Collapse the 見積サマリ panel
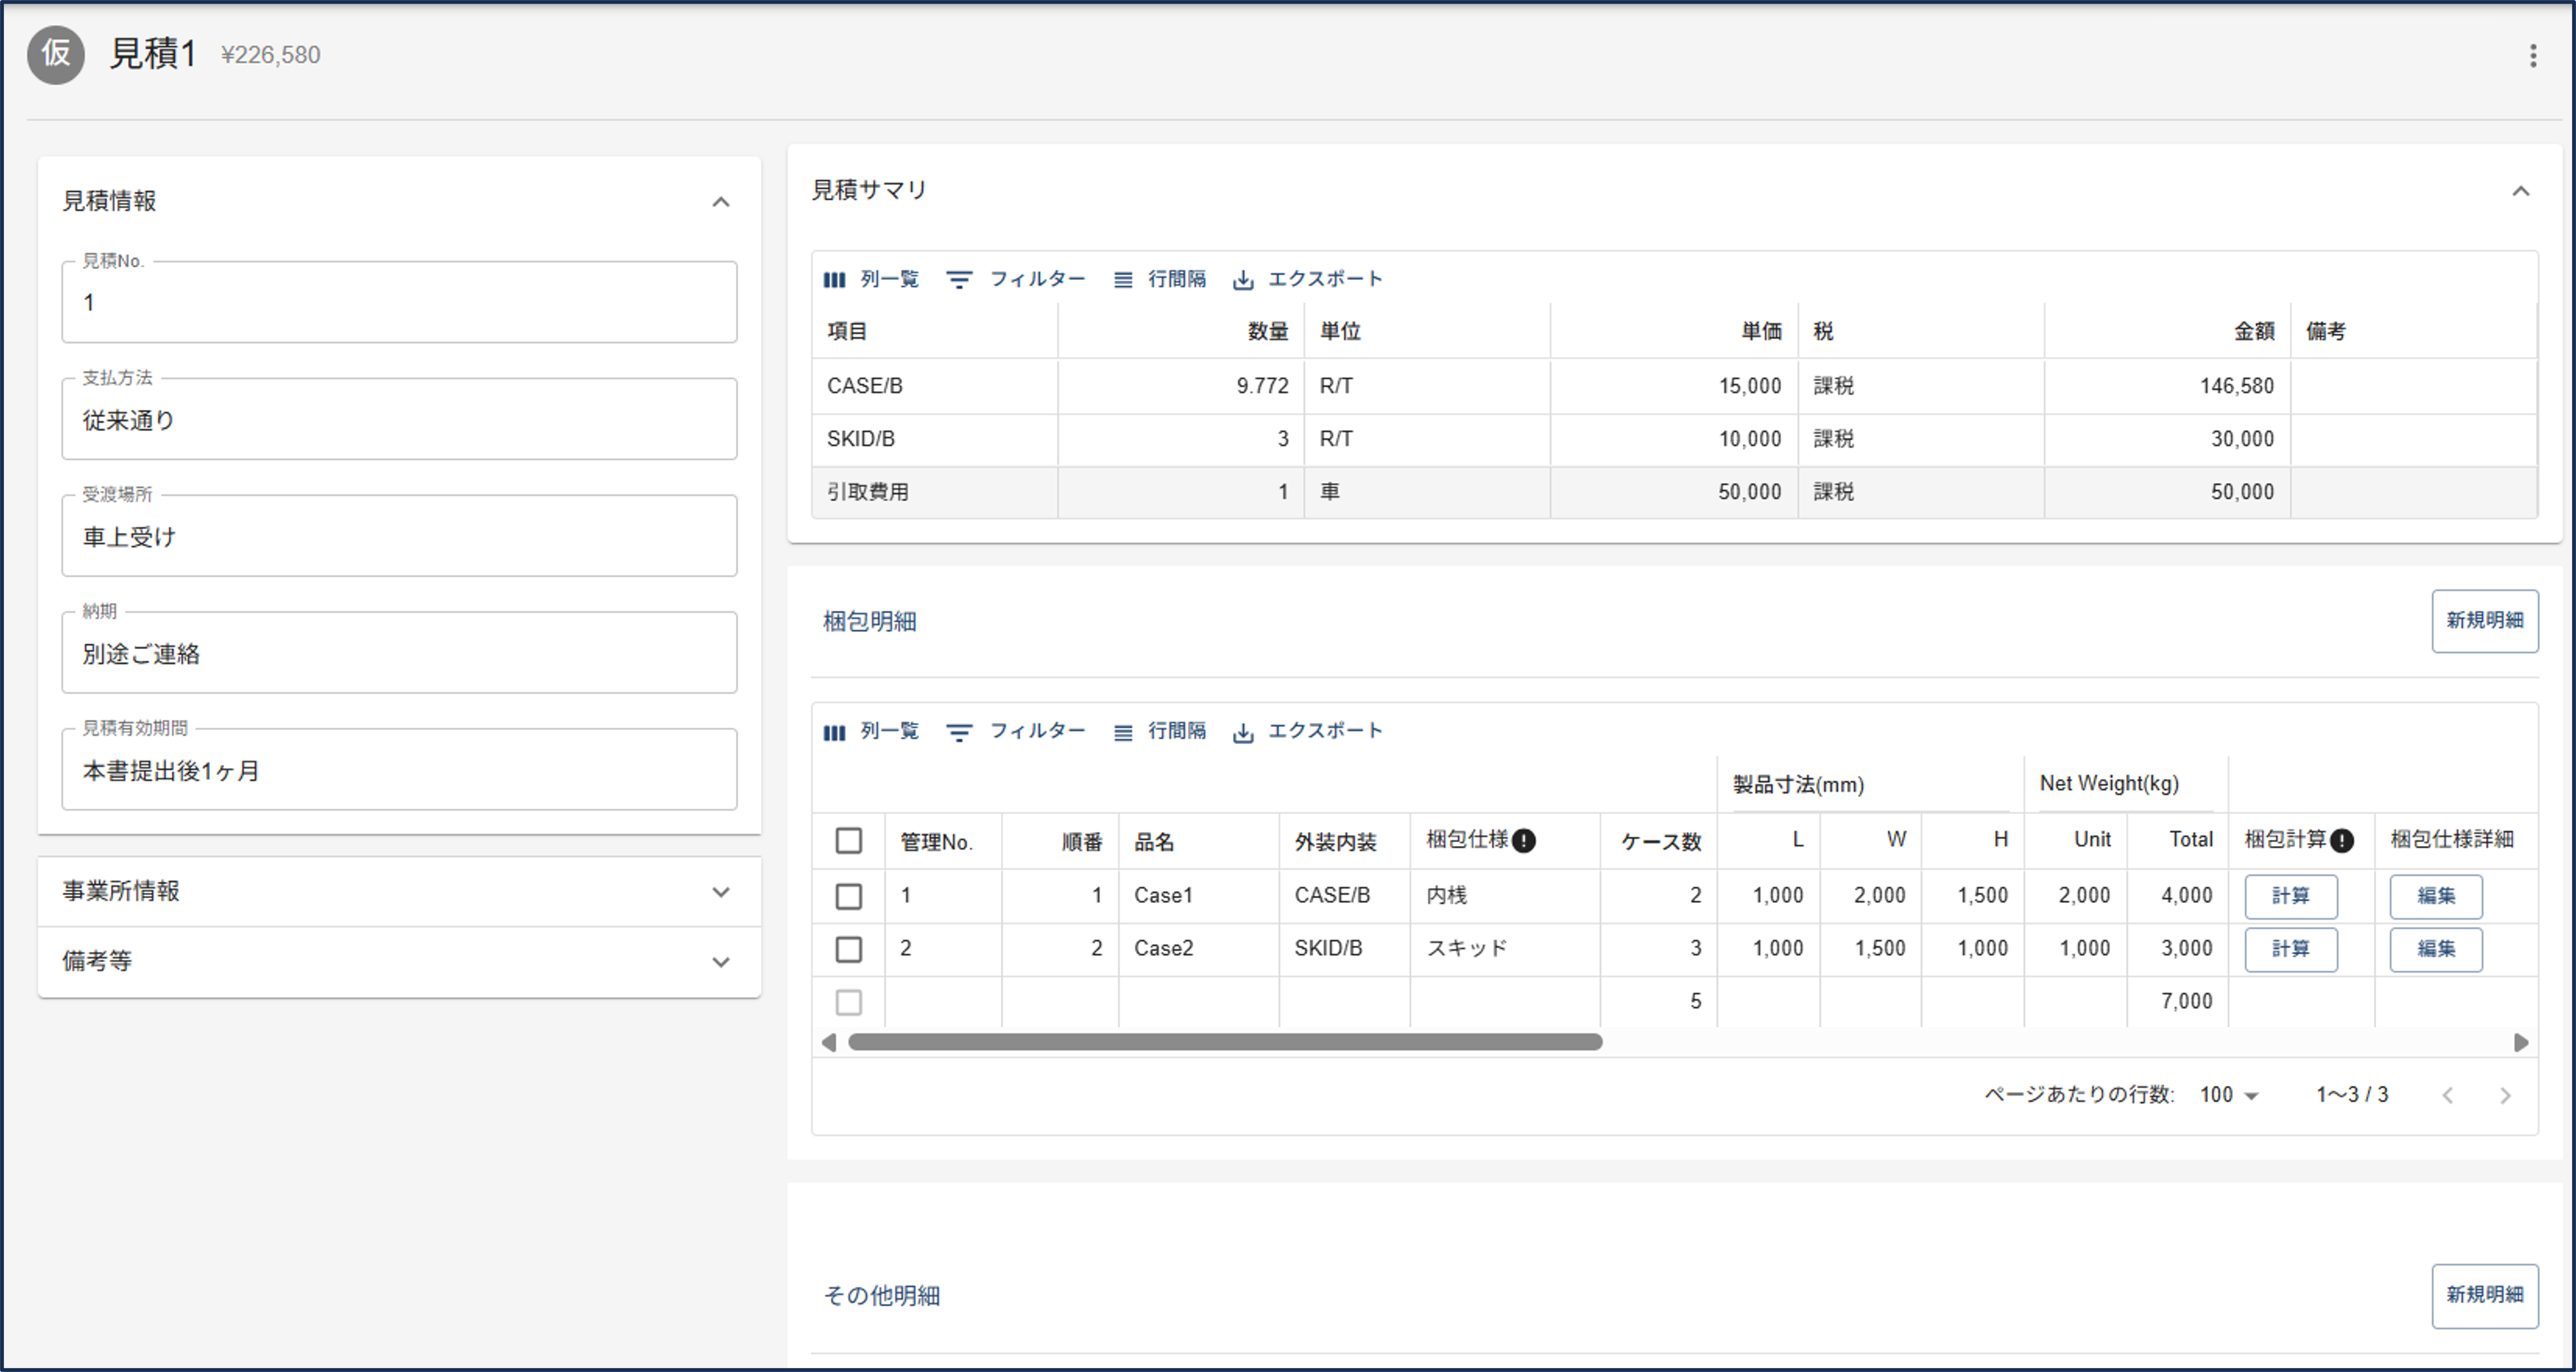Viewport: 2576px width, 1372px height. 2521,191
